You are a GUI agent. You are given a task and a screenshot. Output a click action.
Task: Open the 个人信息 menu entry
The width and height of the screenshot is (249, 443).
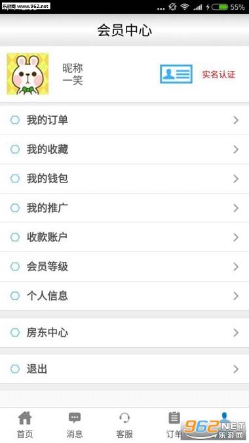[x=125, y=296]
